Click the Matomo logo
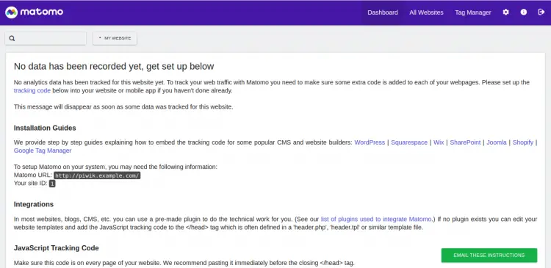The image size is (551, 268). point(34,12)
